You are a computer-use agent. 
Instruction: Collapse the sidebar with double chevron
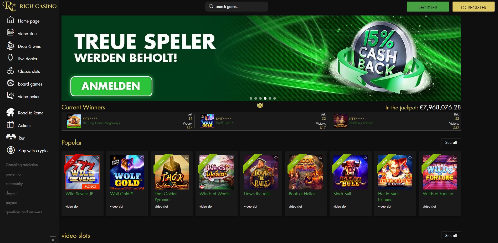click(53, 240)
